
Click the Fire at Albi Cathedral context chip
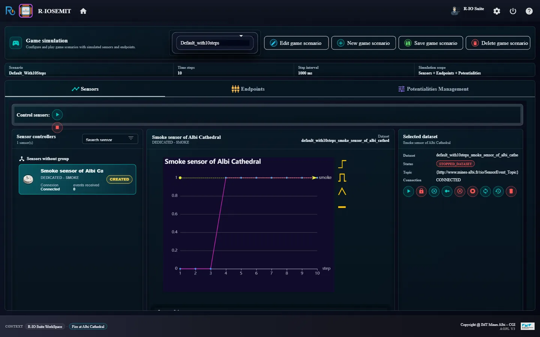coord(88,327)
